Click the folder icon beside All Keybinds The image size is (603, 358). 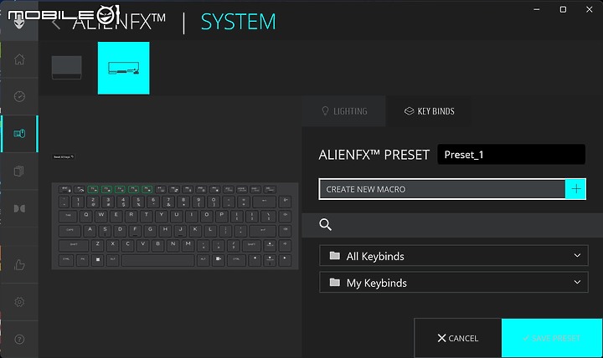(334, 256)
